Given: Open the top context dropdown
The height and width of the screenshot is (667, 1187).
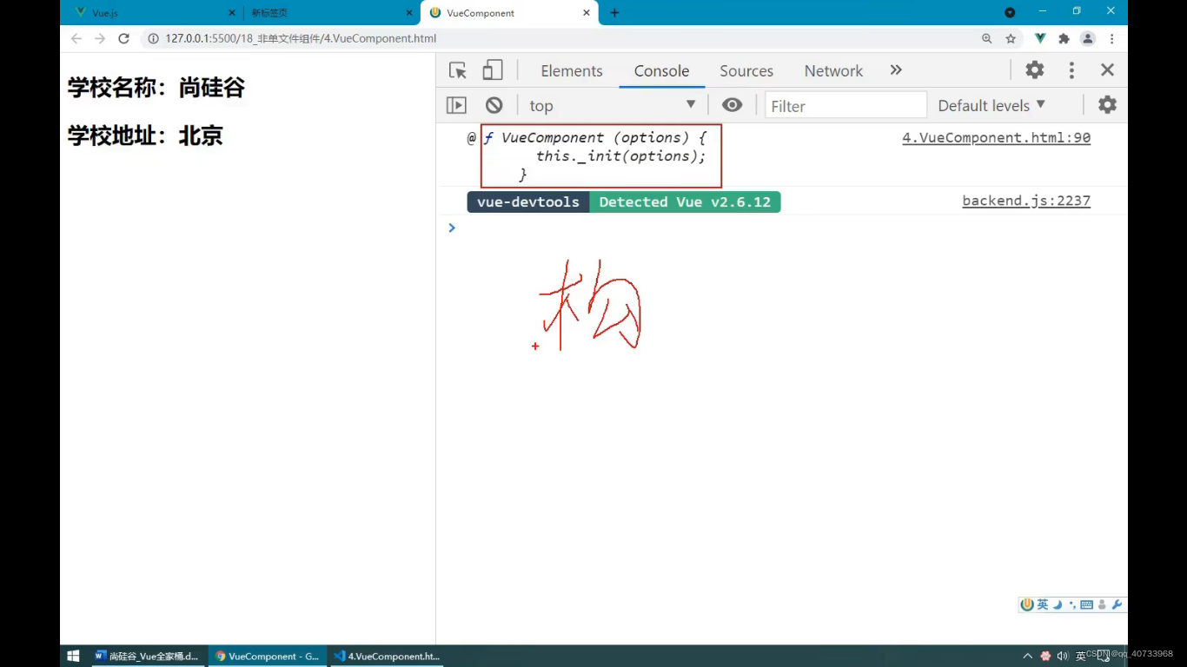Looking at the screenshot, I should pos(613,105).
